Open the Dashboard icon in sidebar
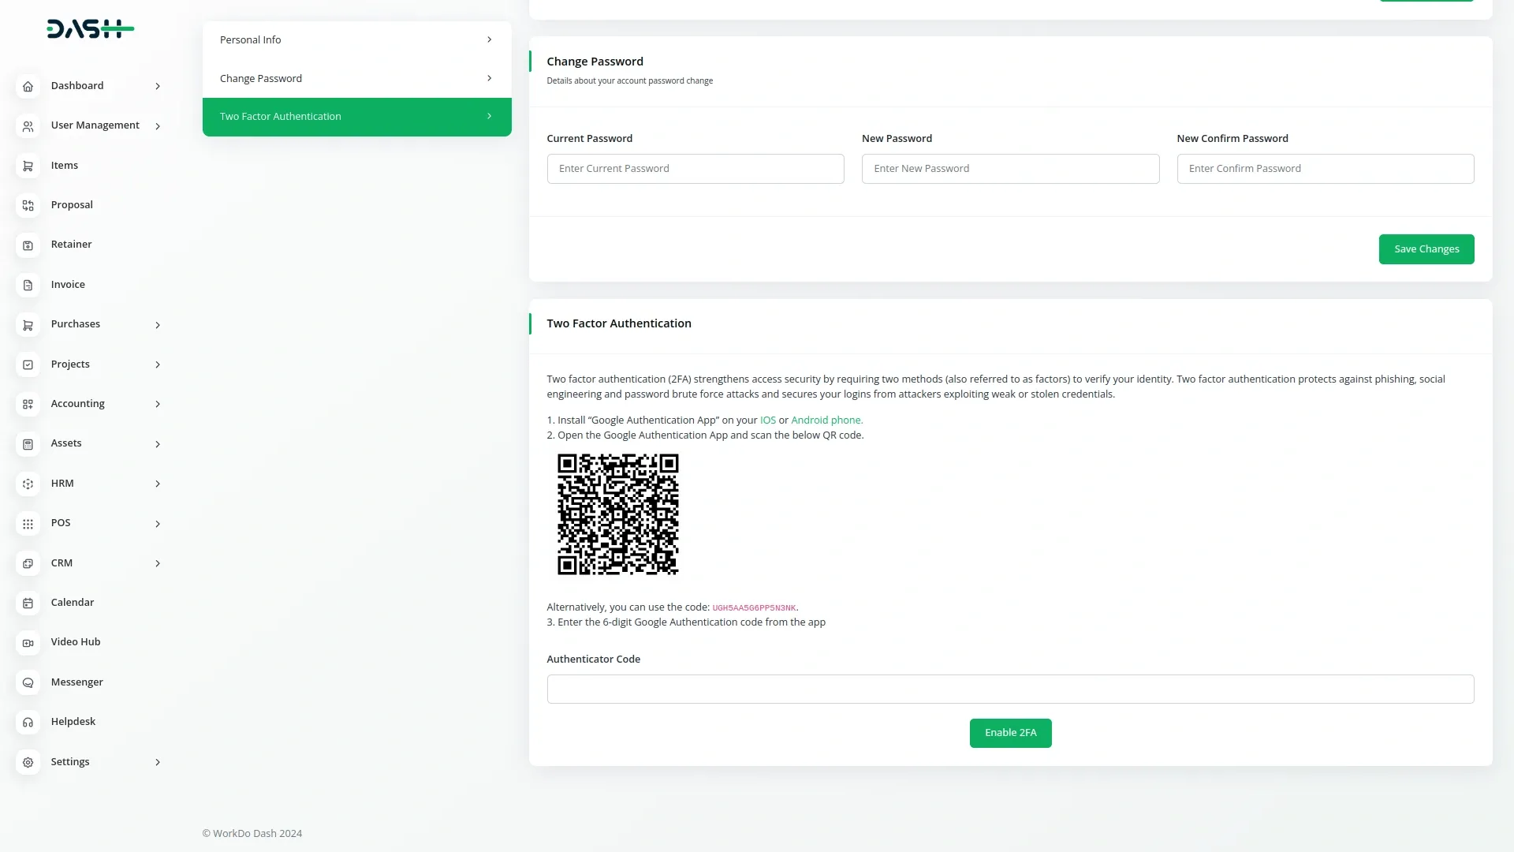Image resolution: width=1514 pixels, height=852 pixels. pyautogui.click(x=28, y=87)
